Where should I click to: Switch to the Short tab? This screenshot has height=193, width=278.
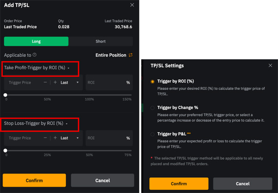(x=101, y=42)
